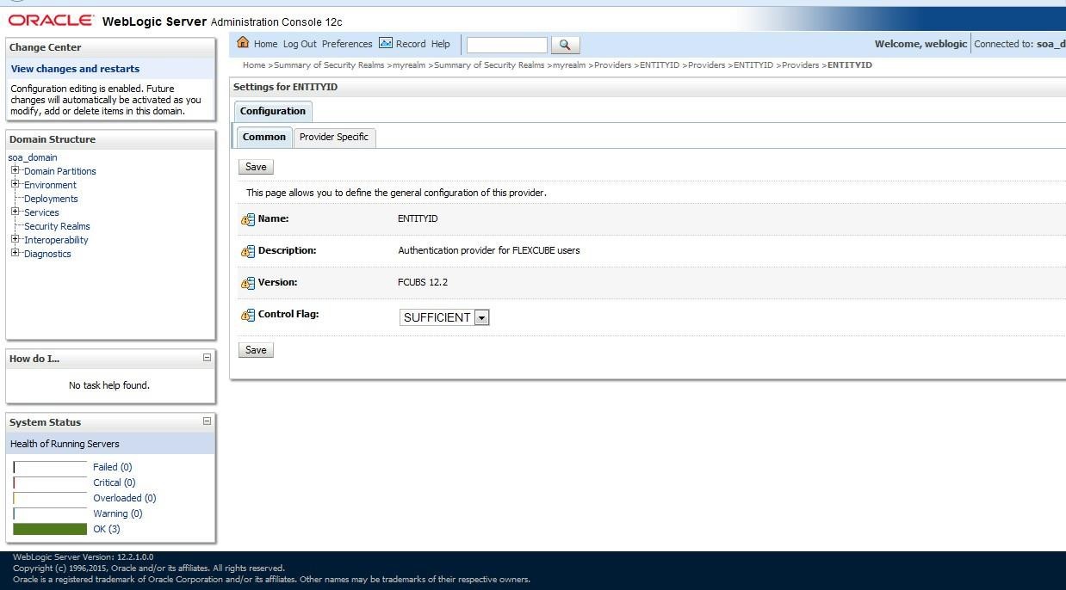This screenshot has width=1066, height=590.
Task: Expand the Domain Partitions node
Action: [15, 170]
